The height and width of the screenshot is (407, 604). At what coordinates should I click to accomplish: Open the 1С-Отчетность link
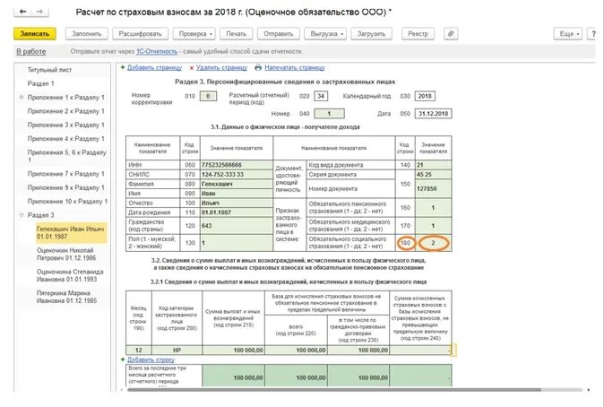[x=157, y=51]
